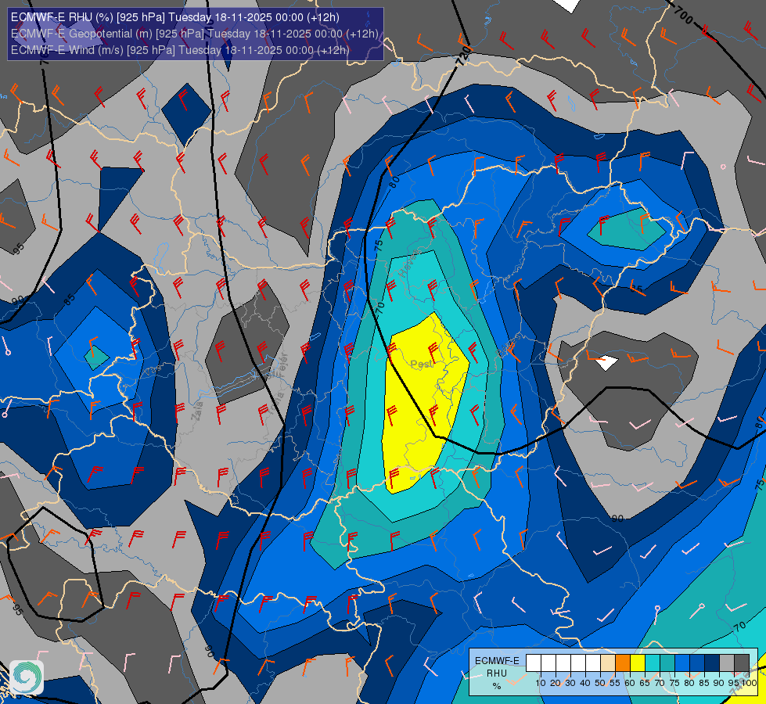Click the 'Pest' county label on the map
This screenshot has height=704, width=766.
pos(422,364)
